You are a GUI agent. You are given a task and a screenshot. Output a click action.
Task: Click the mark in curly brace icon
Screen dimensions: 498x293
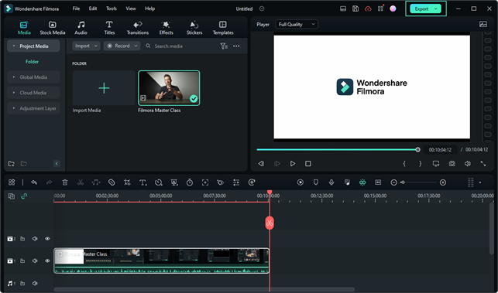[404, 164]
